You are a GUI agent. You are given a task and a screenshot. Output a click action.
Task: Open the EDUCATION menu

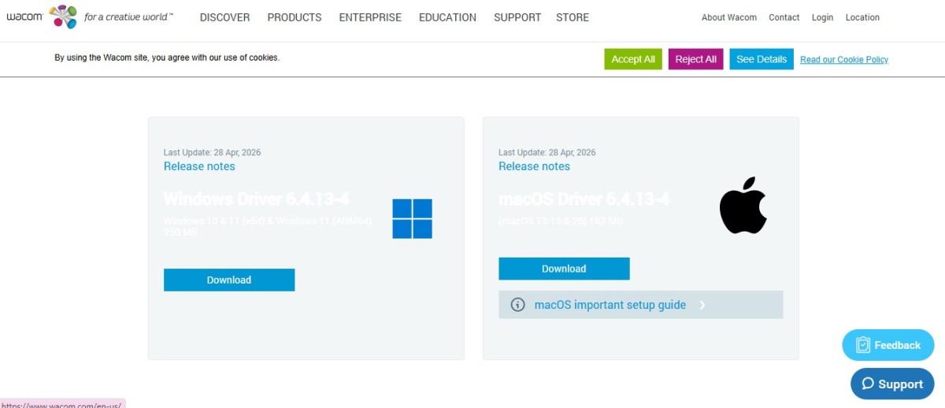click(447, 17)
